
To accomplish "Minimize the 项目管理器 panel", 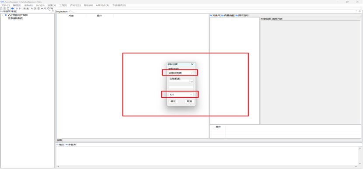I will click(x=49, y=11).
